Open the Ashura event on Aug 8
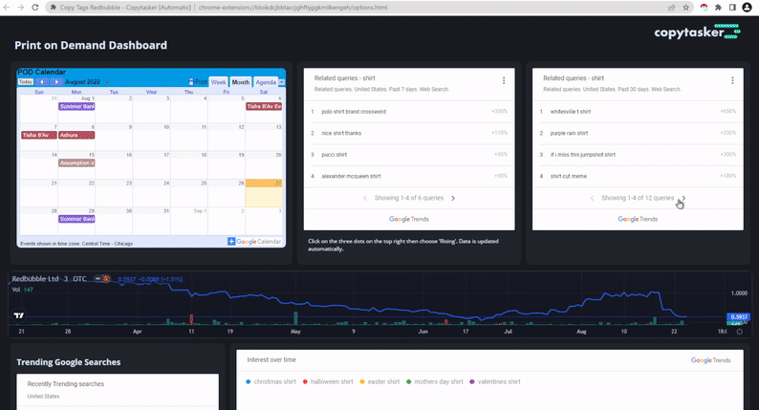This screenshot has height=410, width=759. click(x=76, y=135)
